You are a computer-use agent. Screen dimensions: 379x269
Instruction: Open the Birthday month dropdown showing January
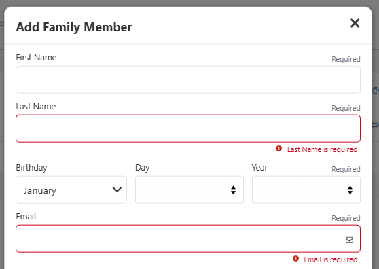pyautogui.click(x=71, y=190)
